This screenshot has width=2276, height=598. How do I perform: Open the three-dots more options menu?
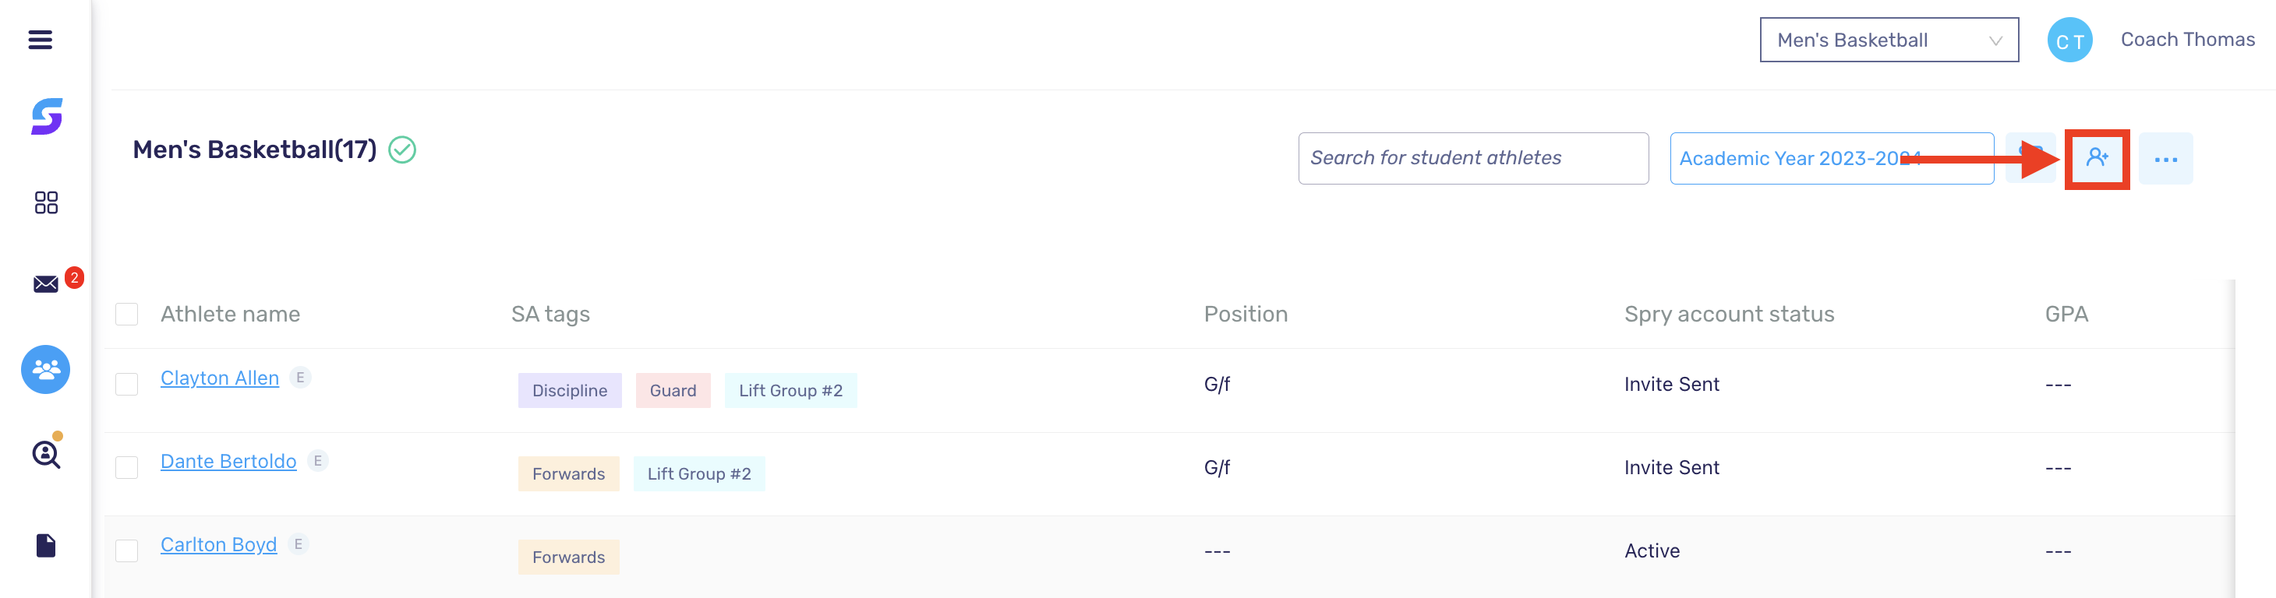(x=2165, y=159)
